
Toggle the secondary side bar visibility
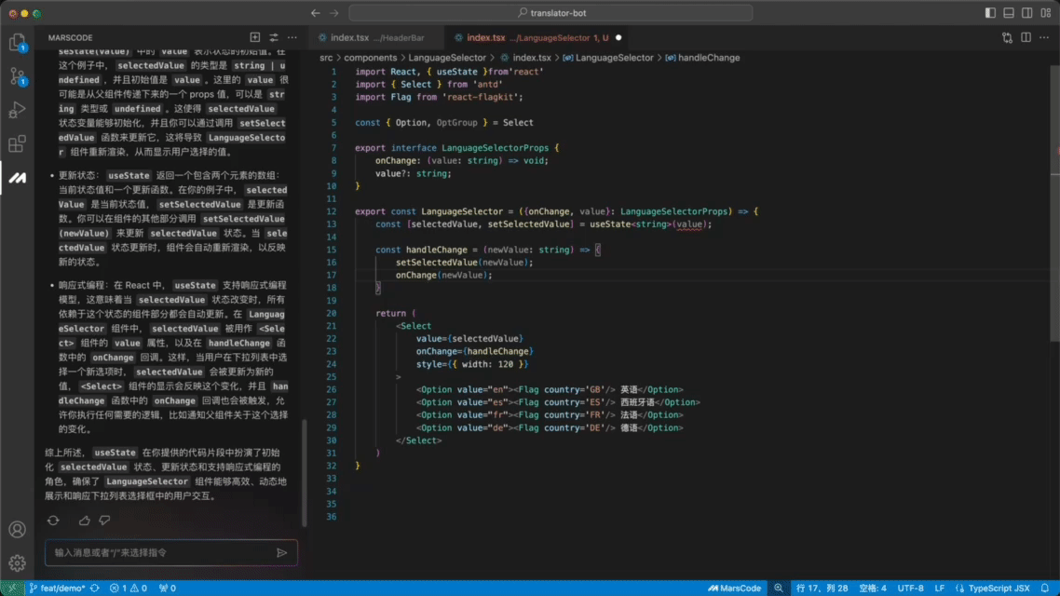tap(1026, 13)
